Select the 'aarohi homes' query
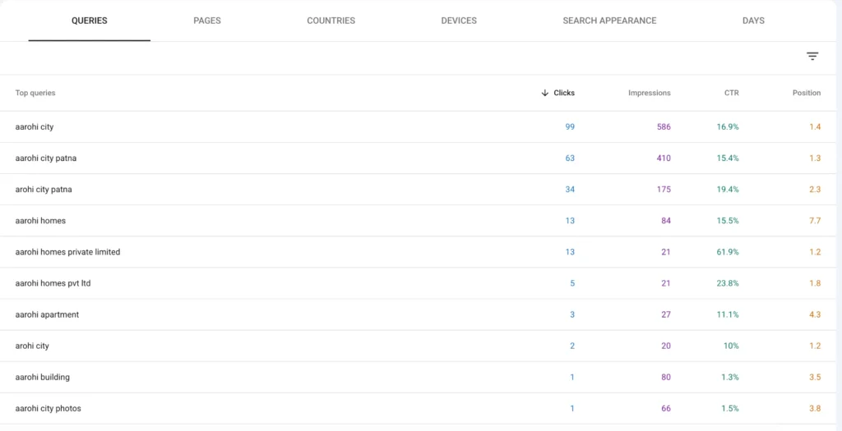Viewport: 842px width, 431px height. point(40,220)
